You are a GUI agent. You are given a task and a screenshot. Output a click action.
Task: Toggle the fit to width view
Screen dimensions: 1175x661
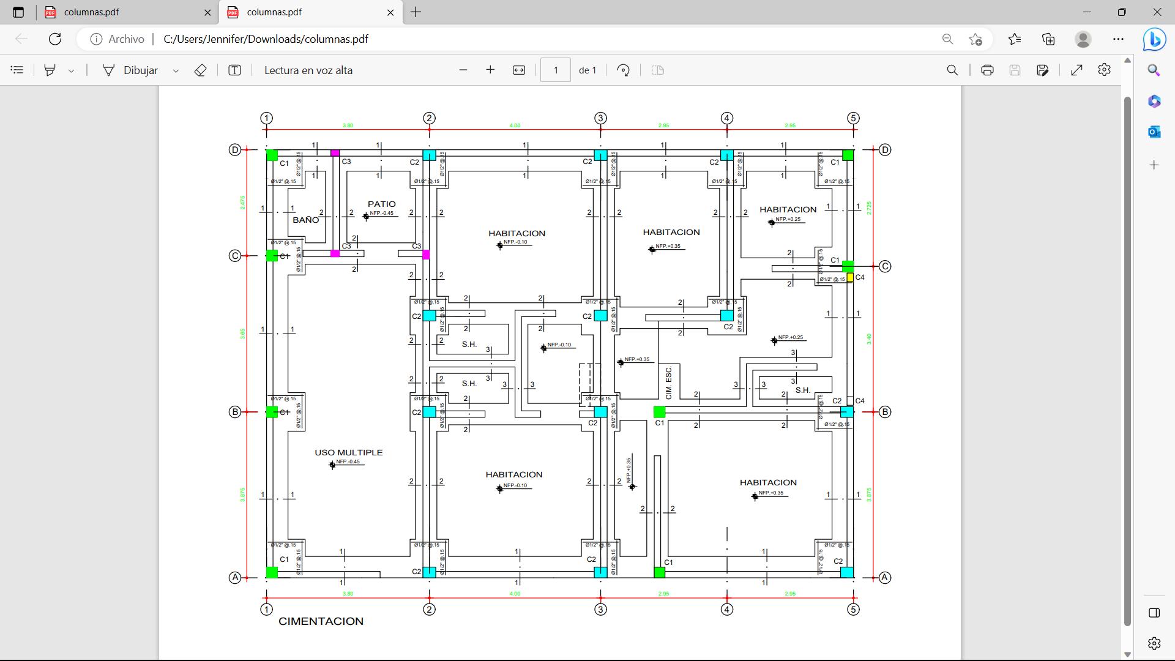(x=518, y=70)
